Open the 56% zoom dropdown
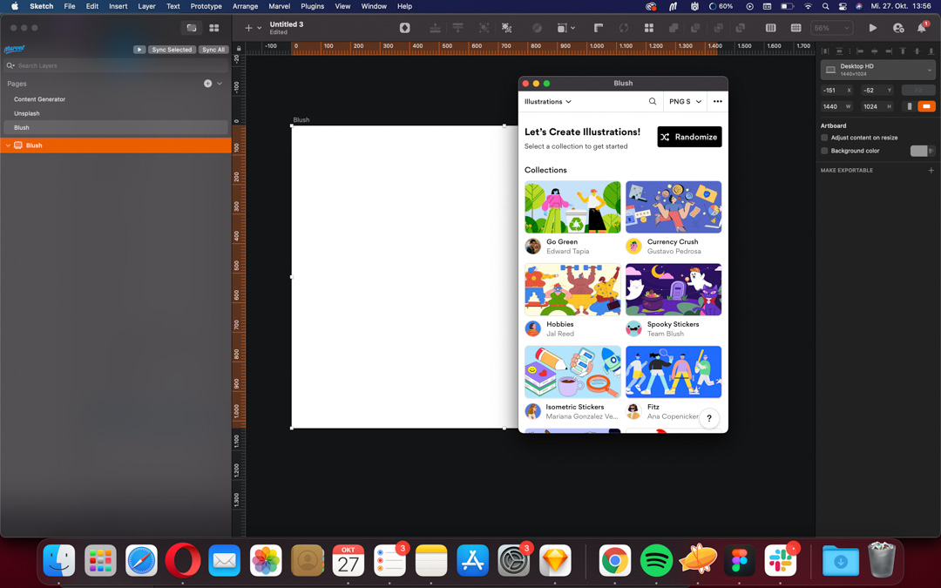 click(832, 28)
